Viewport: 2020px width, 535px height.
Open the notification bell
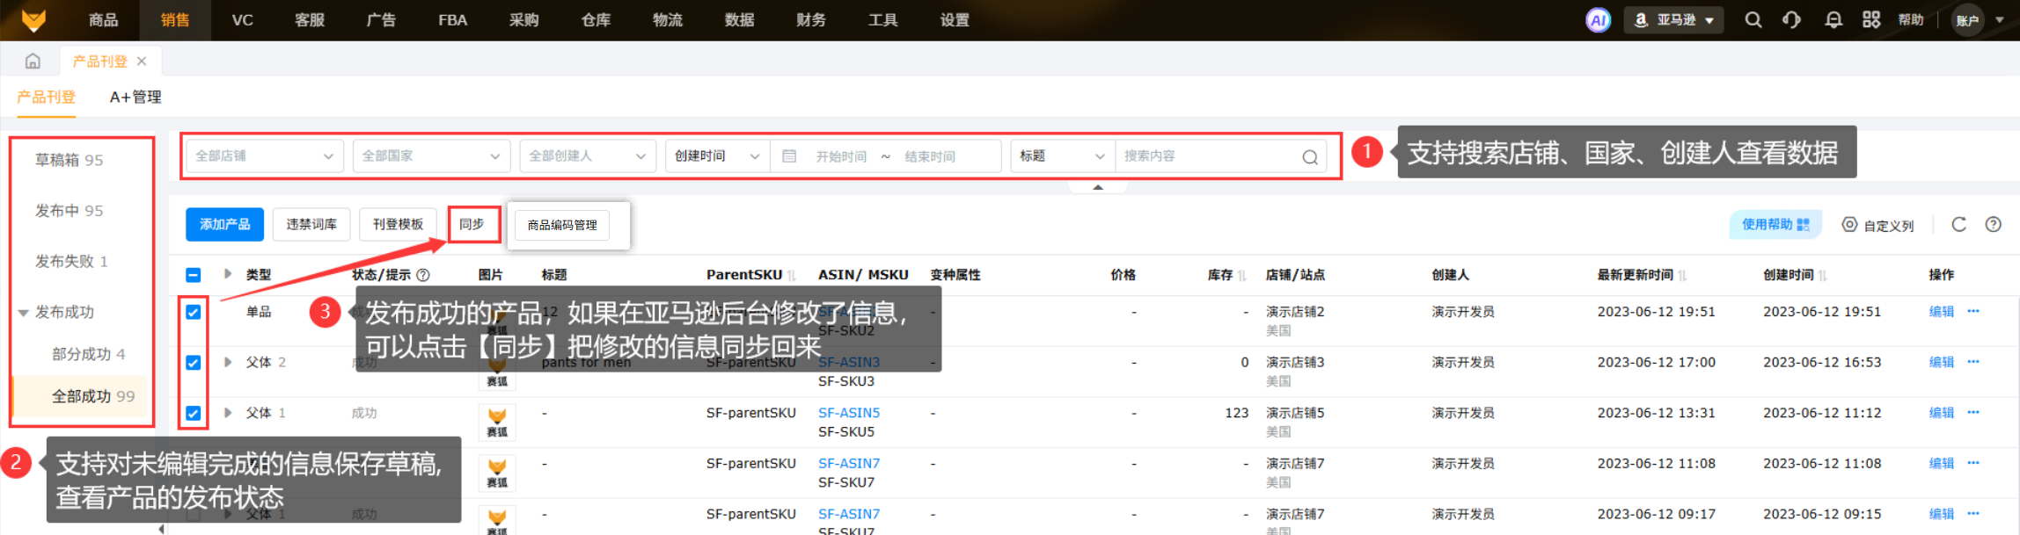click(x=1833, y=19)
